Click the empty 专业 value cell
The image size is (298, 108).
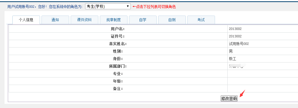[263, 74]
